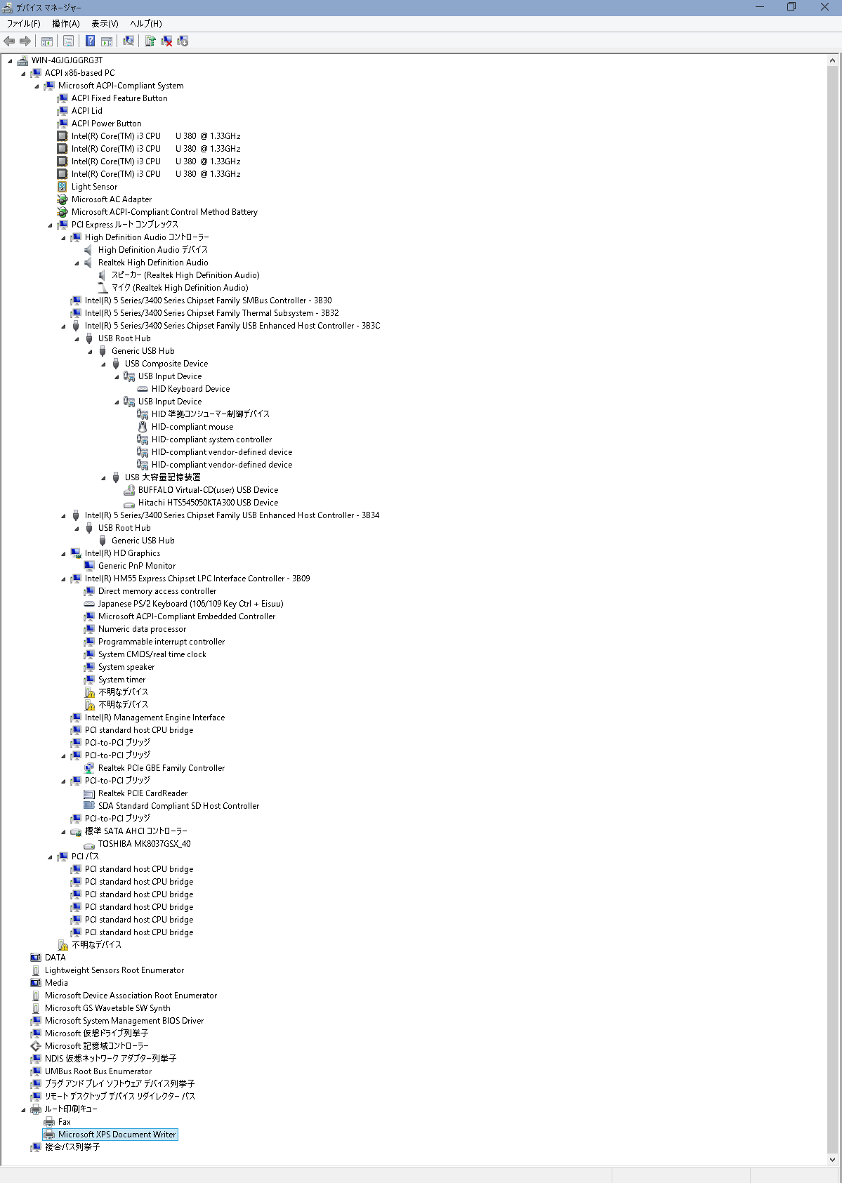Click the Disable device down-arrow icon
This screenshot has width=842, height=1183.
click(183, 41)
